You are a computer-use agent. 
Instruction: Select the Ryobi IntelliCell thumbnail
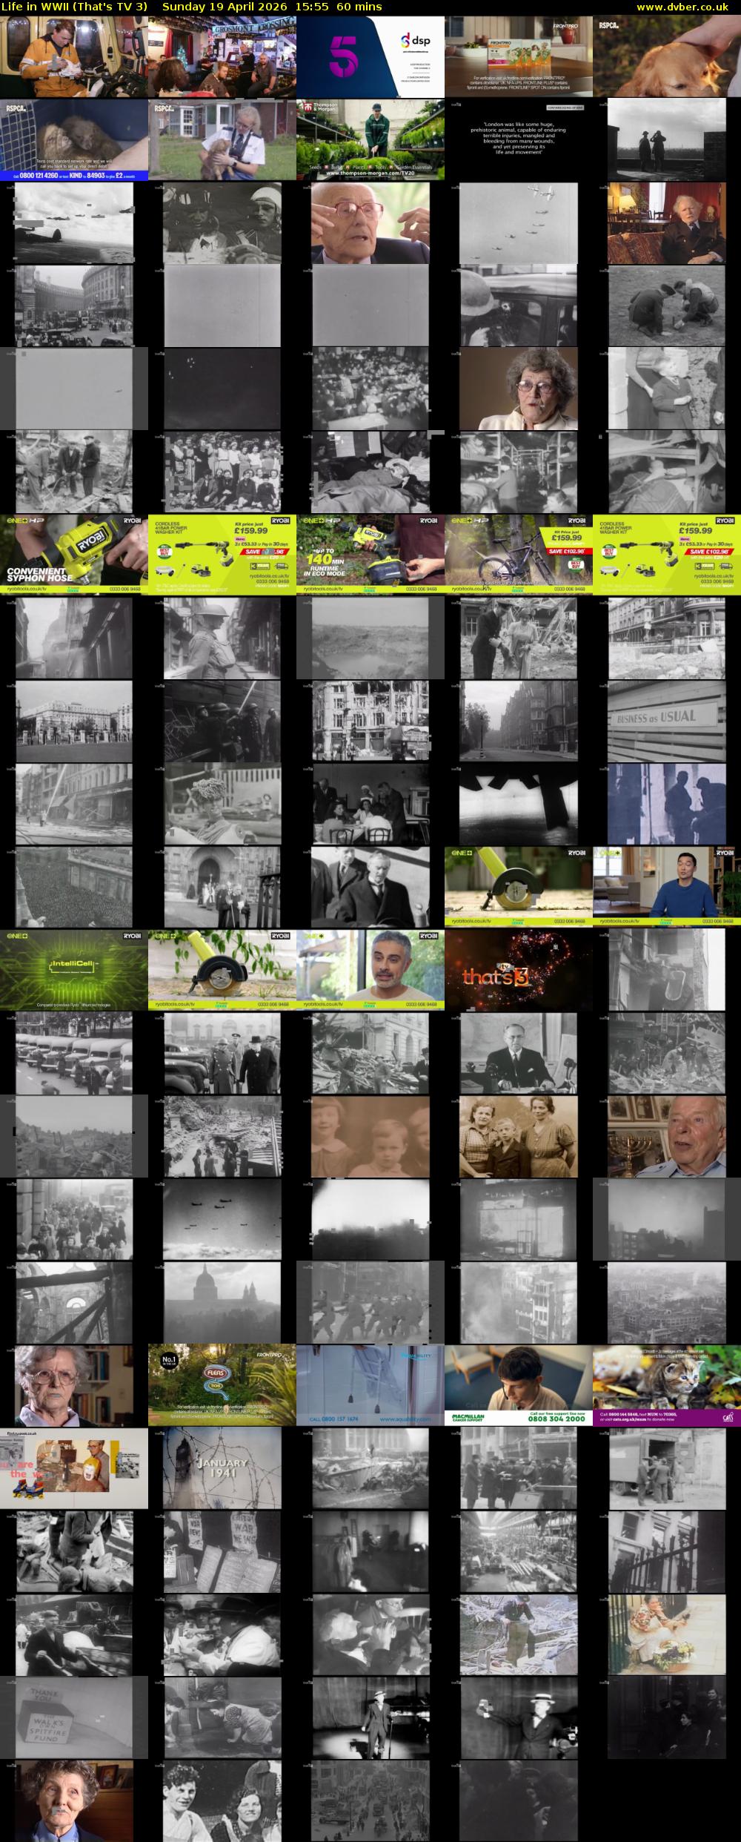click(x=74, y=970)
